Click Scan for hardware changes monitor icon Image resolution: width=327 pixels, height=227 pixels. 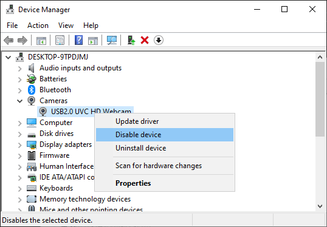pyautogui.click(x=112, y=40)
